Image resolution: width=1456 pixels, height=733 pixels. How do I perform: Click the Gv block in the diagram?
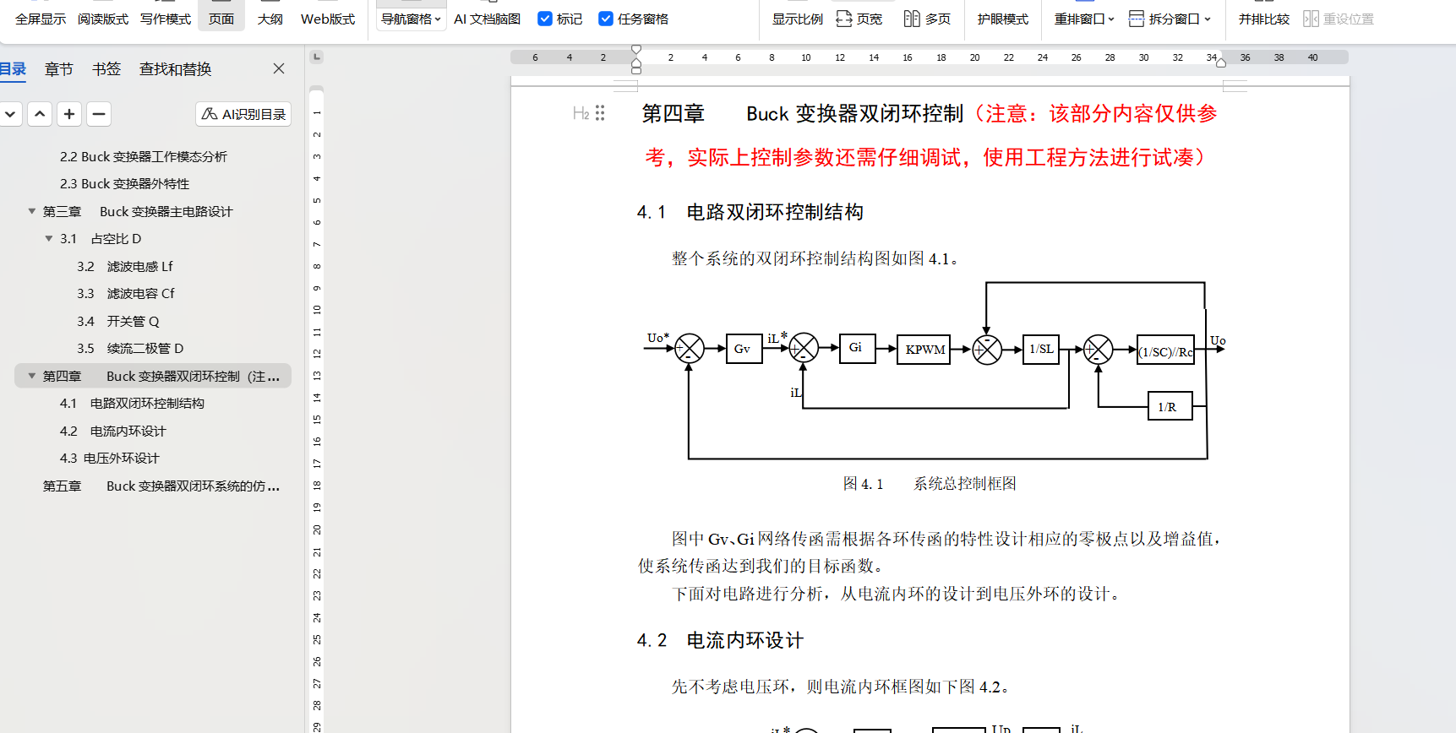[x=744, y=348]
